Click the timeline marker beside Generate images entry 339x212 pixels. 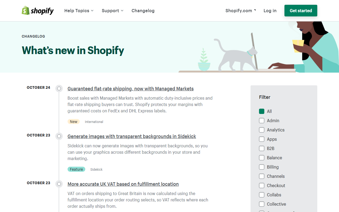(x=59, y=136)
